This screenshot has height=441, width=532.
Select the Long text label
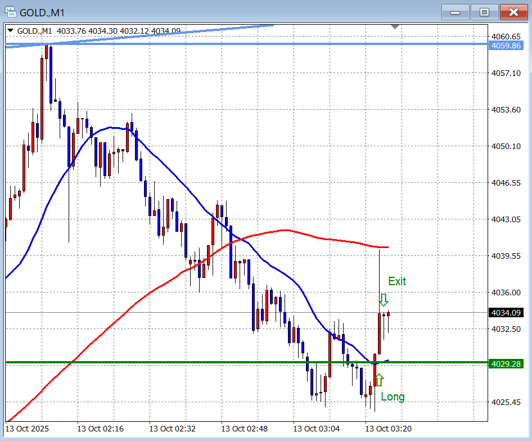pyautogui.click(x=393, y=397)
